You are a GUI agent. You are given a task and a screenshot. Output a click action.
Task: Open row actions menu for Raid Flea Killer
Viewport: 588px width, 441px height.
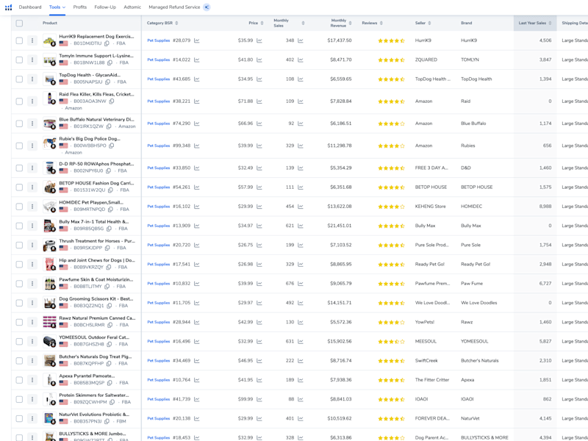pos(32,101)
